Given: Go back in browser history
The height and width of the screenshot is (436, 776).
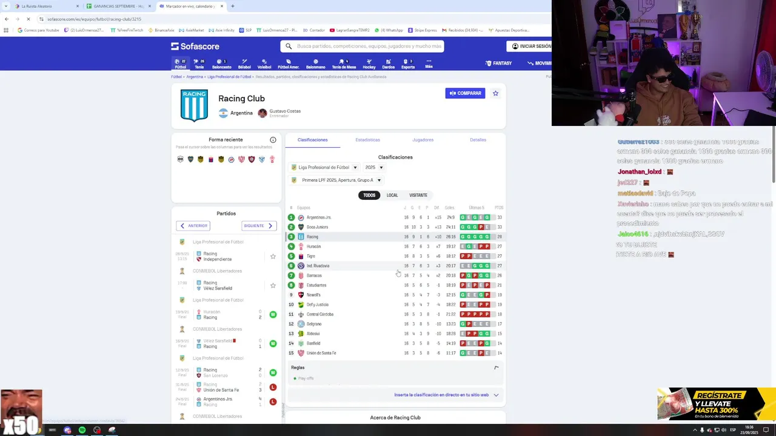Looking at the screenshot, I should click(6, 19).
